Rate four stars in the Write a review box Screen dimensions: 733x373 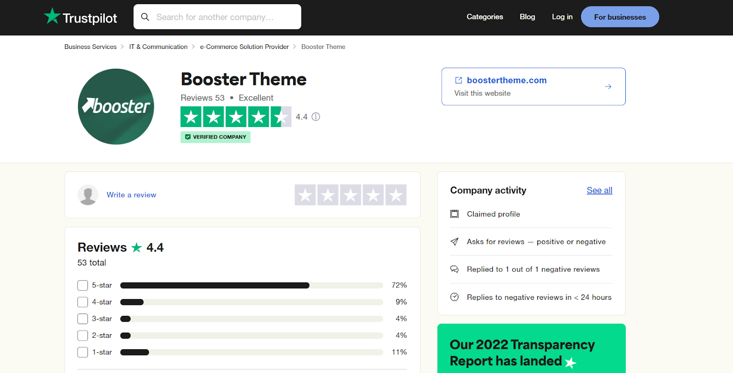[373, 195]
